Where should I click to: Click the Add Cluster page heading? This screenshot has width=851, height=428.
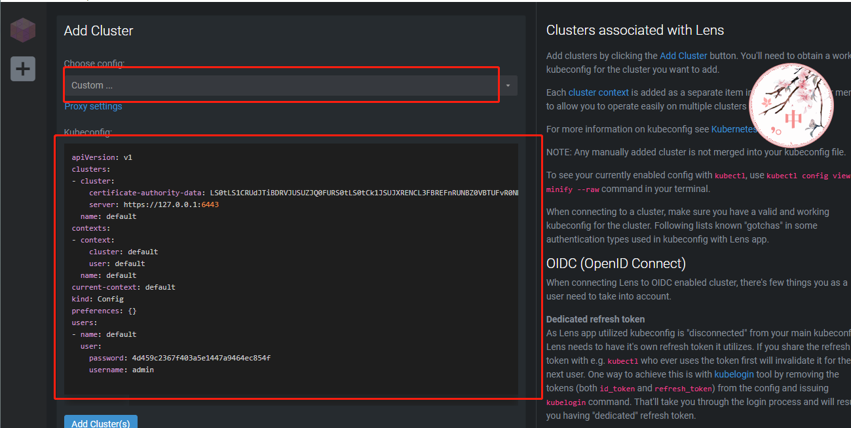click(98, 31)
